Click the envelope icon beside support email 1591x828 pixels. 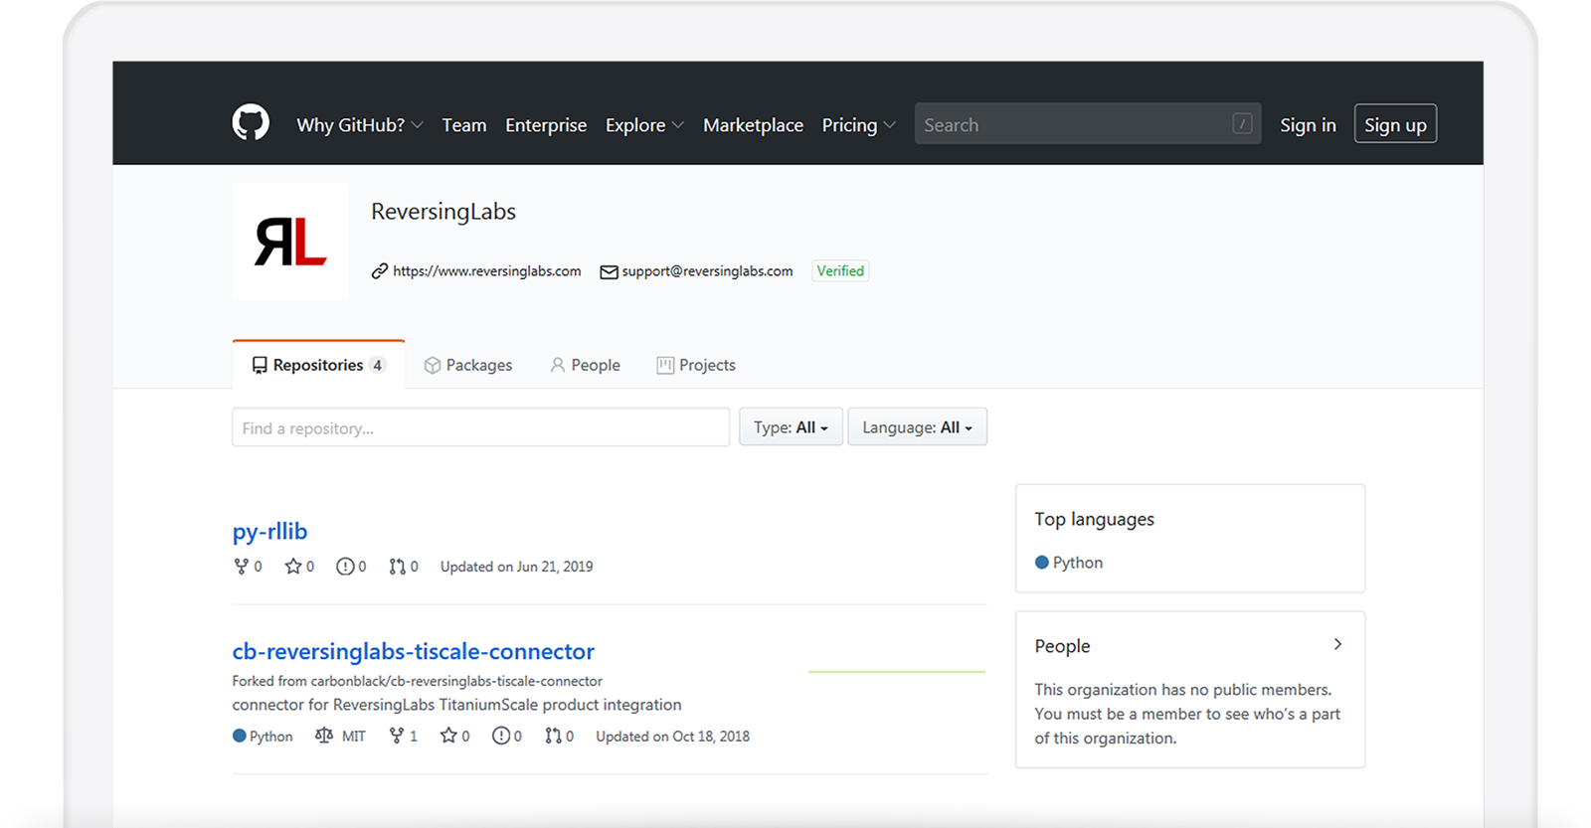pos(609,272)
